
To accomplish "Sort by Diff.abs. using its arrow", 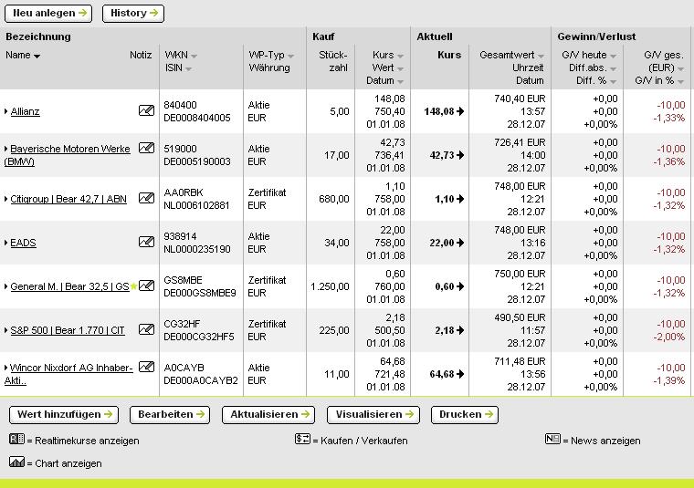I will pos(613,69).
